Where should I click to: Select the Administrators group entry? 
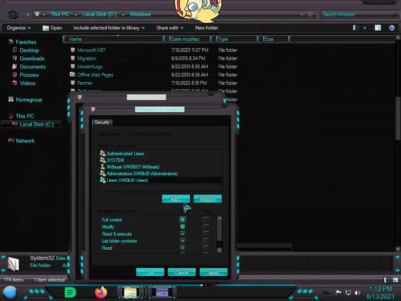(160, 174)
